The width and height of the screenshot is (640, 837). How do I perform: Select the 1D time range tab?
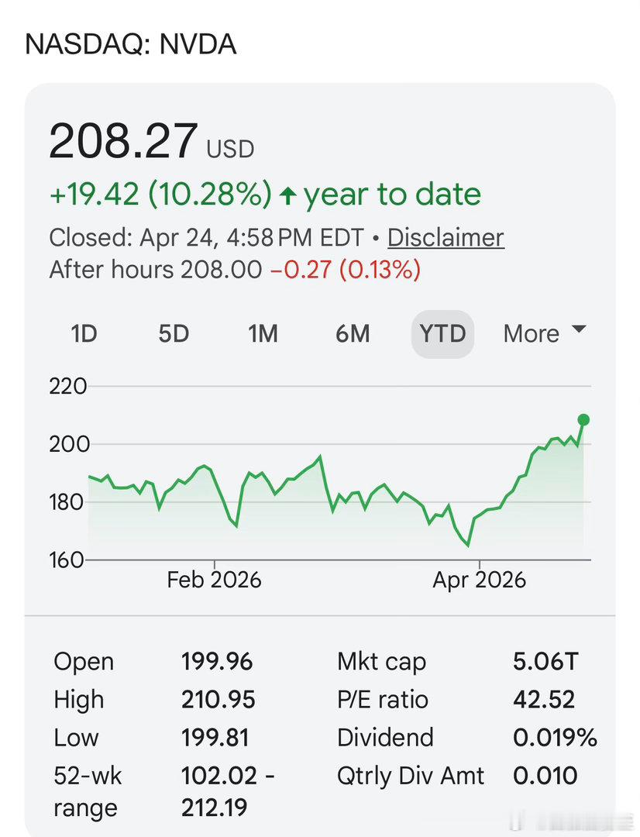(x=84, y=334)
